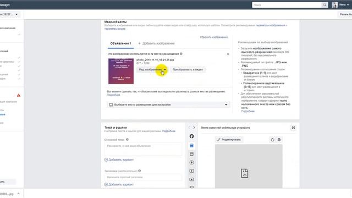Expand the downloaded jpg file chevron
This screenshot has height=198, width=352.
tap(18, 194)
